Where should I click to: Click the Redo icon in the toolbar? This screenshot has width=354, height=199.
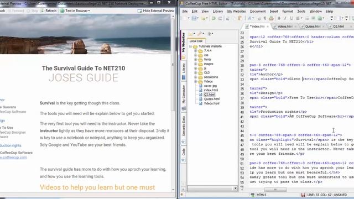220,18
